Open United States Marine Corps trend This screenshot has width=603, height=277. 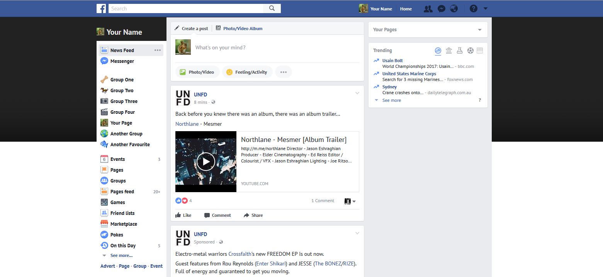[409, 74]
